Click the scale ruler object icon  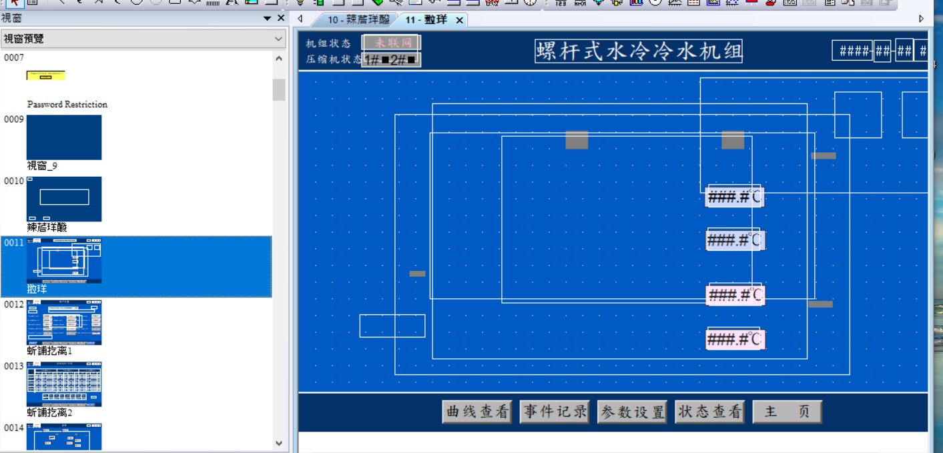(x=213, y=3)
